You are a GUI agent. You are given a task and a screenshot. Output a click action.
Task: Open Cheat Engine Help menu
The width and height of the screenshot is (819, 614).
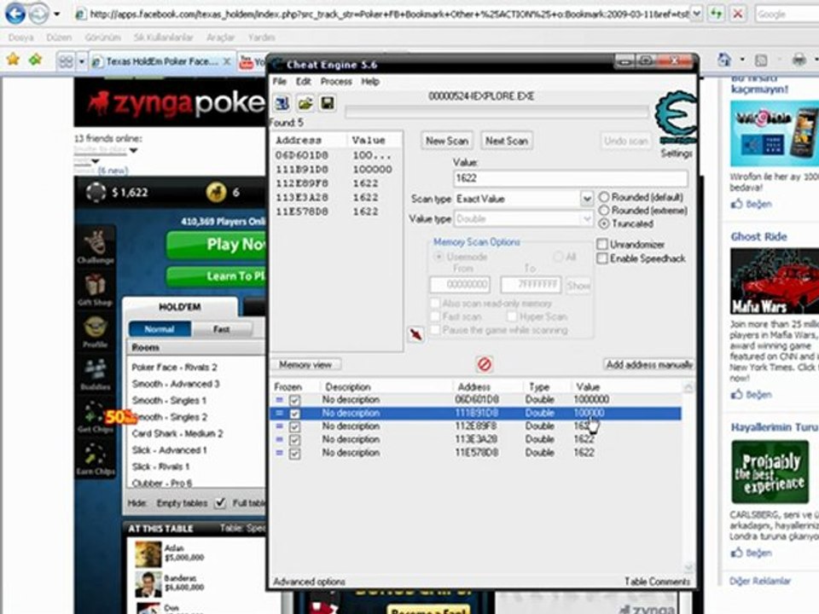(x=370, y=82)
